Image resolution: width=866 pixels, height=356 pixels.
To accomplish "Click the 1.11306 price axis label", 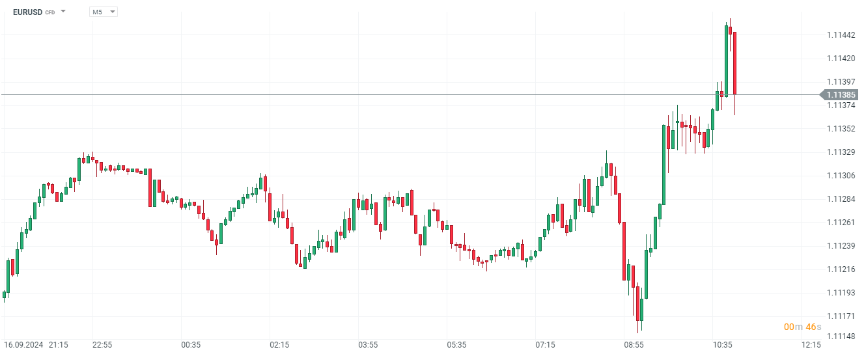I will pos(841,175).
